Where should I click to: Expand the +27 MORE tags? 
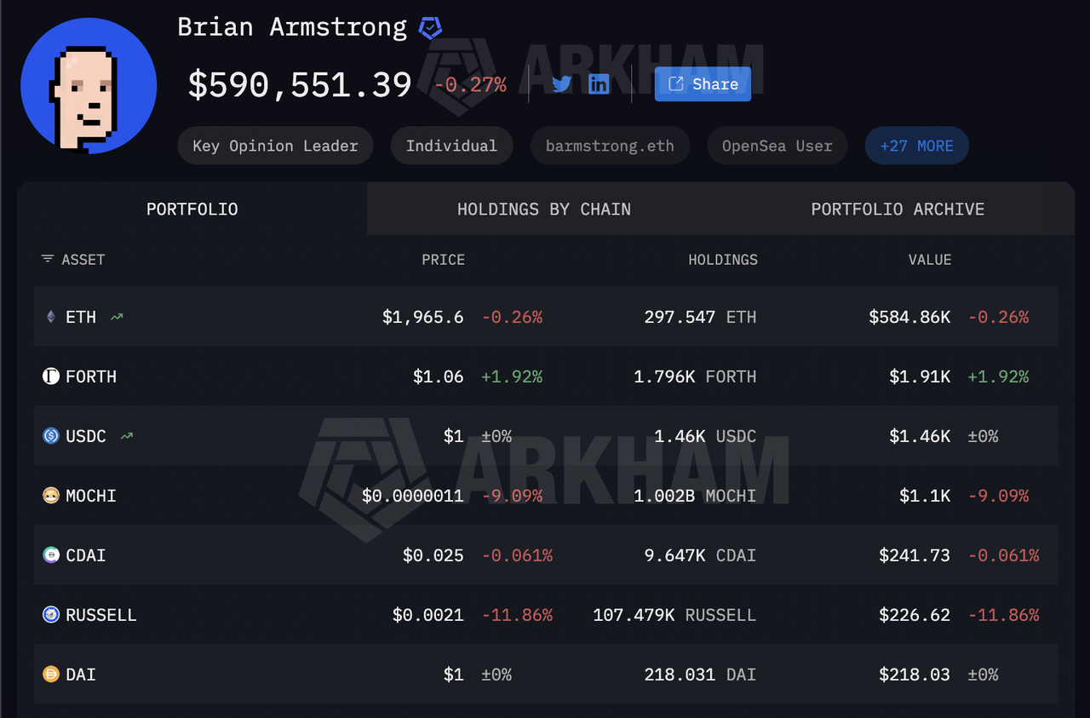coord(916,146)
